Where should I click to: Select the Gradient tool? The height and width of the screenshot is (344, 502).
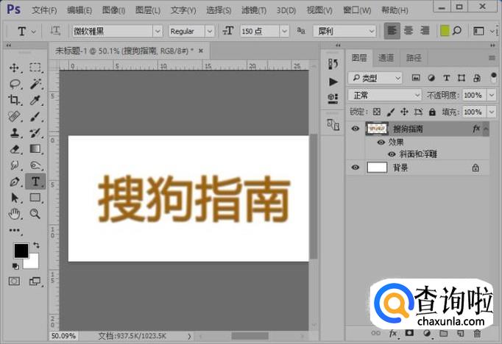coord(35,148)
